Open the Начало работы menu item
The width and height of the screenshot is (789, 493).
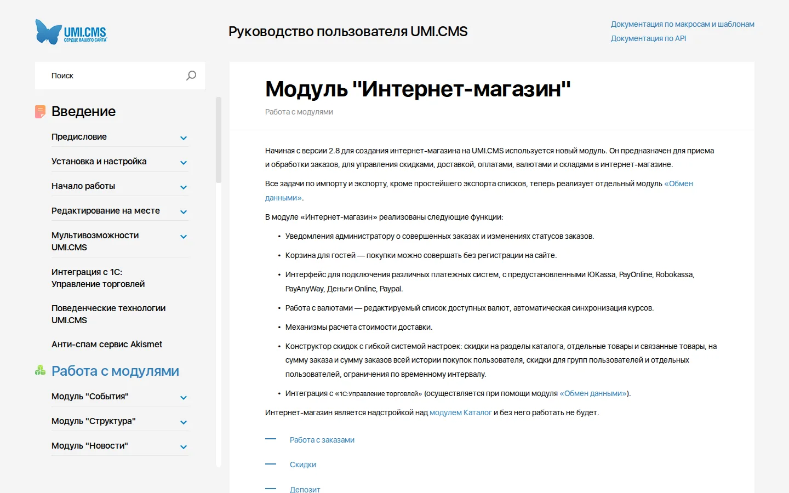point(83,186)
